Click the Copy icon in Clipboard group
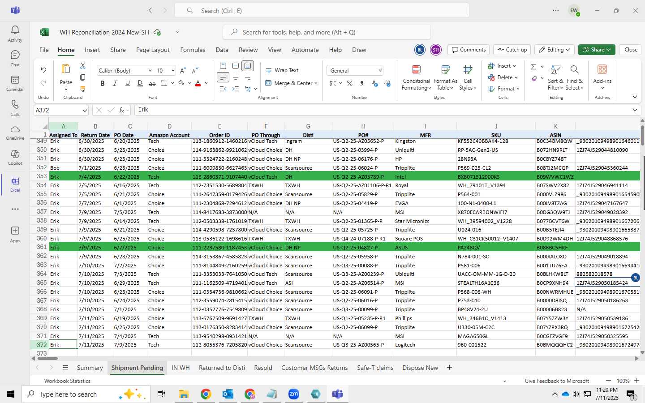645x403 pixels. [x=83, y=77]
